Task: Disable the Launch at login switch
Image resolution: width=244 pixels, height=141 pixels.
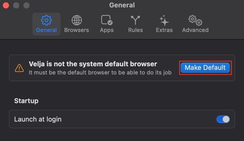Action: 223,119
